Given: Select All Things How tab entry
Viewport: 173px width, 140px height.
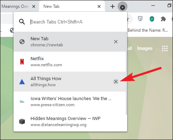Looking at the screenshot, I should click(70, 82).
